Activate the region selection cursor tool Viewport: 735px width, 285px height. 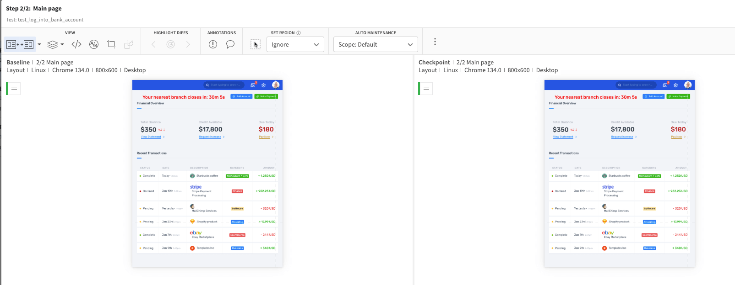coord(256,44)
